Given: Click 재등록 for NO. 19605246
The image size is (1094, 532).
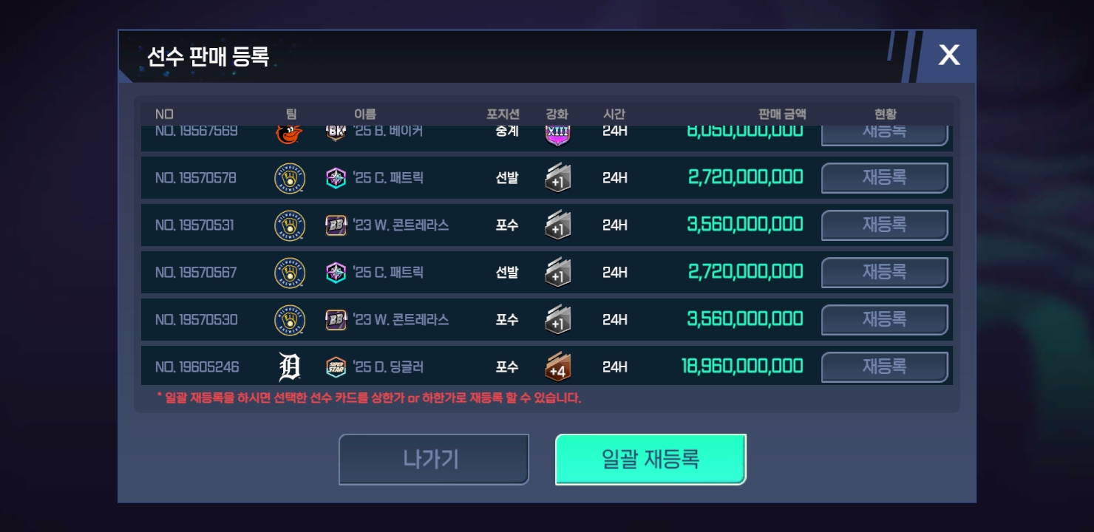Looking at the screenshot, I should point(885,367).
